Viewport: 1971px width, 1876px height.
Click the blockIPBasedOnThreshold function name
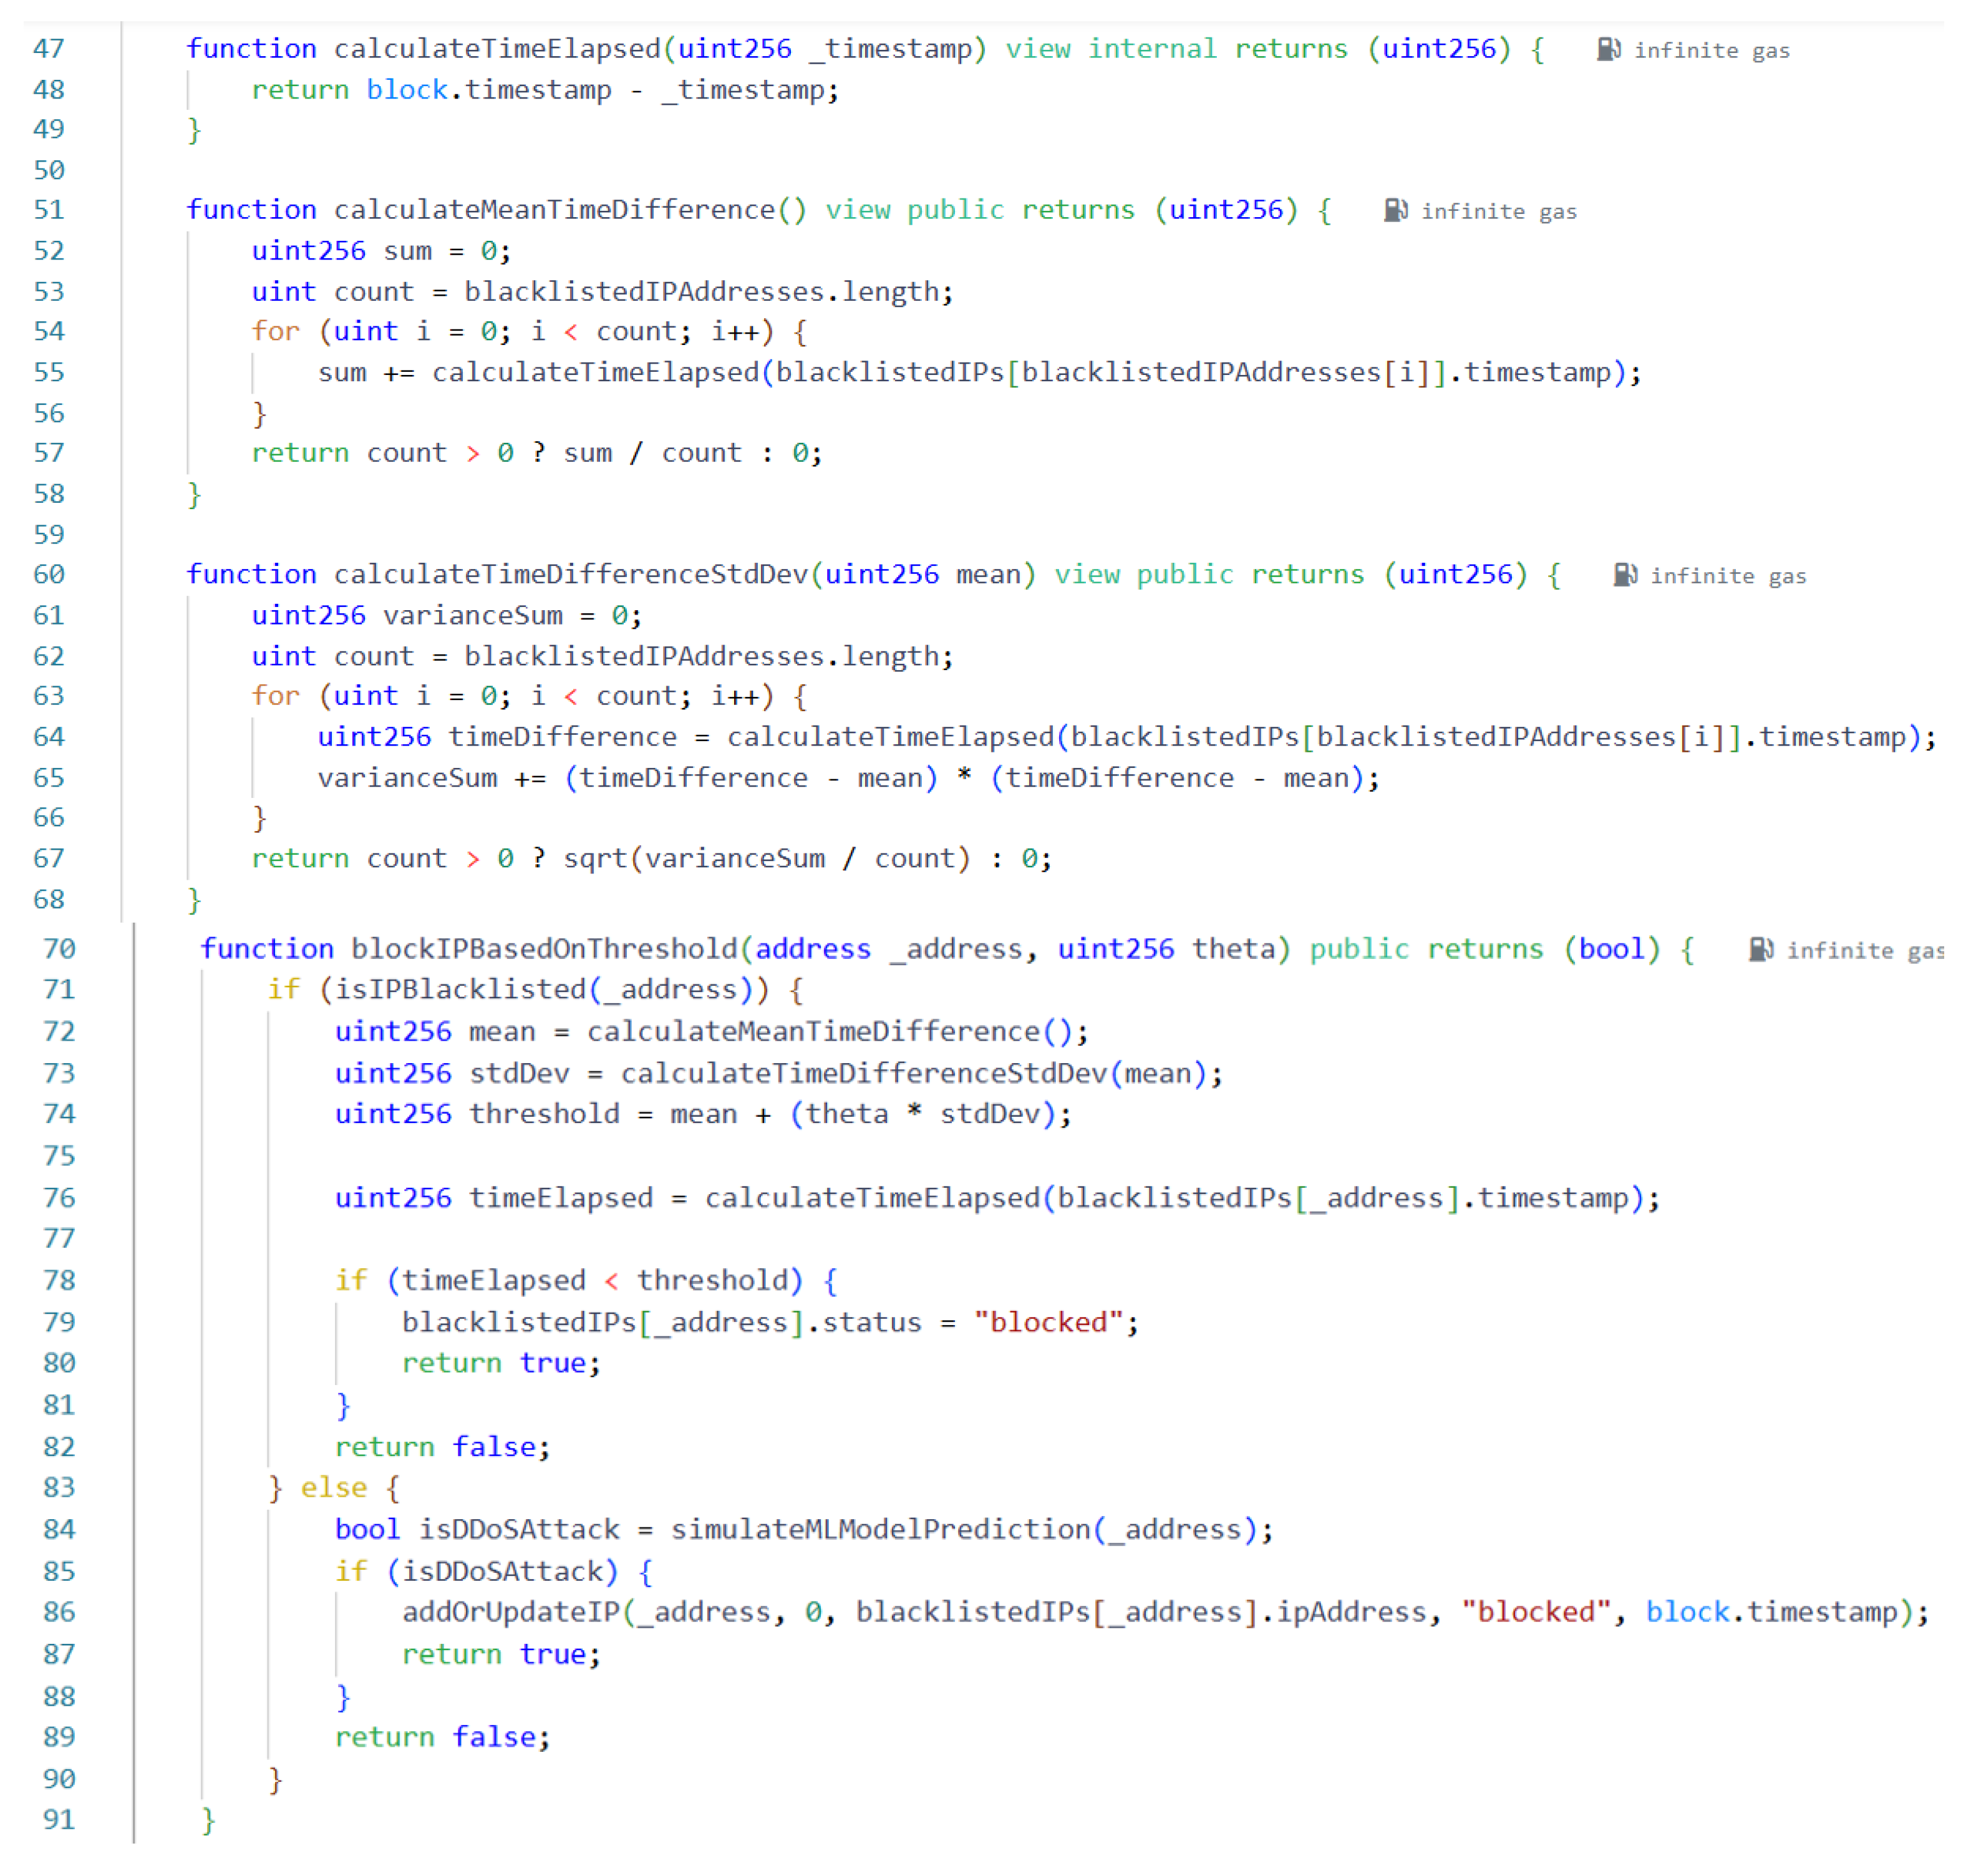[x=545, y=949]
